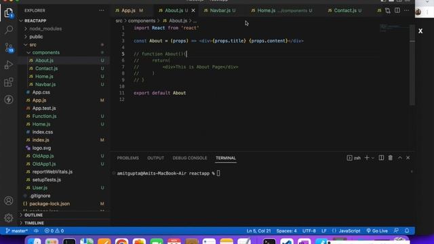Change encoding via UTF-8 status item
Viewport: 434px width, 244px height.
point(309,230)
